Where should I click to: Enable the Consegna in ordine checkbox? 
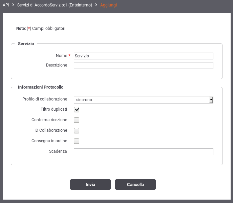pos(77,141)
